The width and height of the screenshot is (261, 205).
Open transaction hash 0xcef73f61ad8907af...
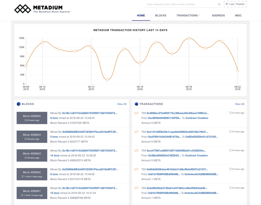[x=176, y=151]
